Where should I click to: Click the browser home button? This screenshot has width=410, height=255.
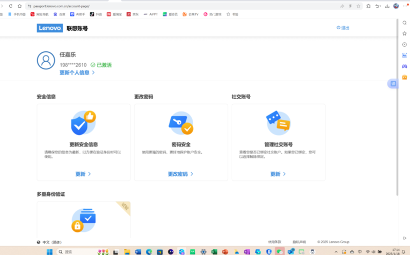[x=20, y=6]
